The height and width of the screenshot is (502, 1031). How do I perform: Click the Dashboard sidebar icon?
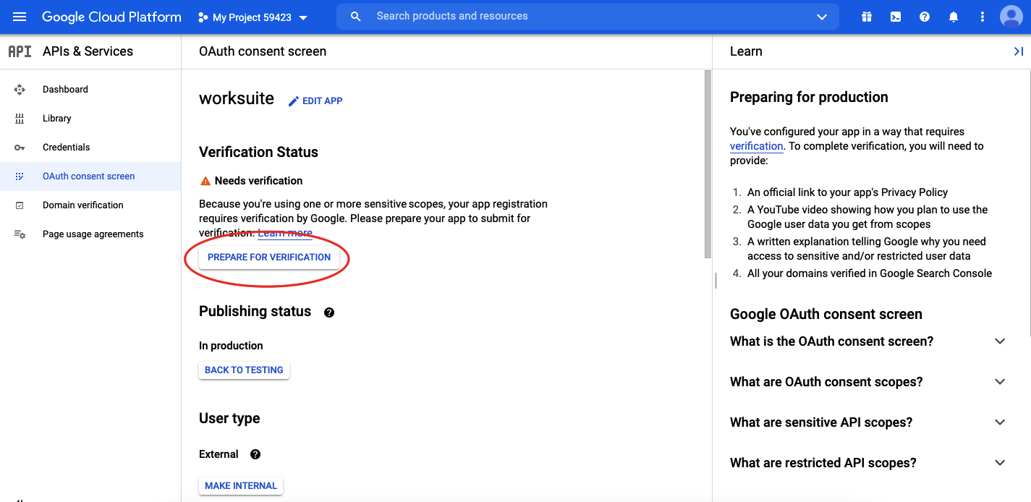coord(20,90)
